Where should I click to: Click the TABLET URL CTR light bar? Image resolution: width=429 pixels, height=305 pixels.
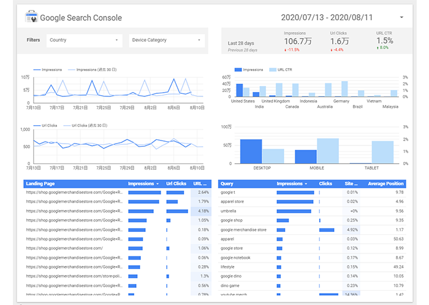(x=382, y=152)
